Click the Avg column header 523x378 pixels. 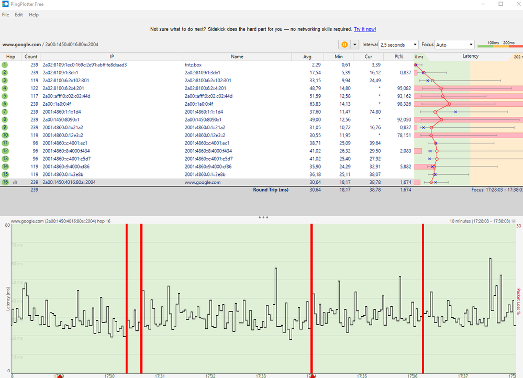click(307, 57)
